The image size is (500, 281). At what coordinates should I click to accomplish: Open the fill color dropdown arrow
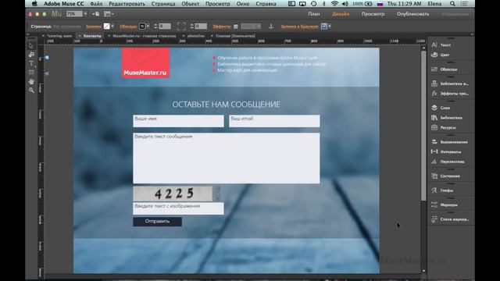[112, 27]
